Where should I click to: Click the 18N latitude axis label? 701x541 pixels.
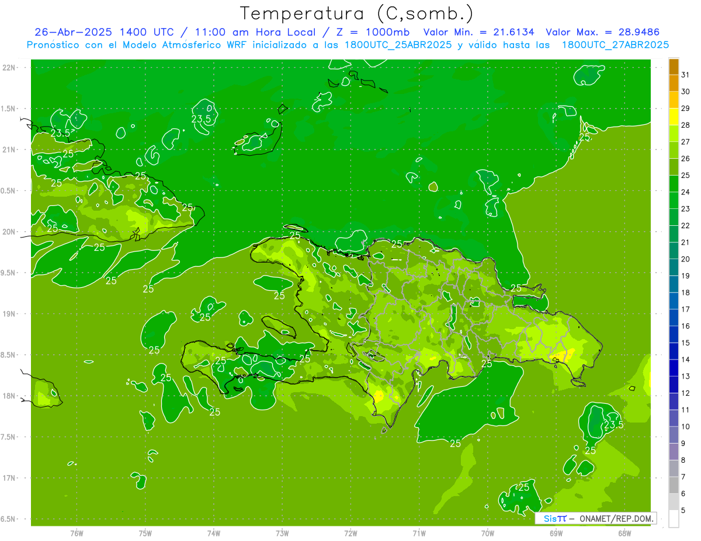click(9, 396)
